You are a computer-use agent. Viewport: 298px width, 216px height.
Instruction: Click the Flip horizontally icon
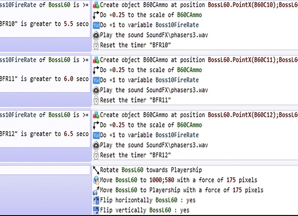coord(96,200)
